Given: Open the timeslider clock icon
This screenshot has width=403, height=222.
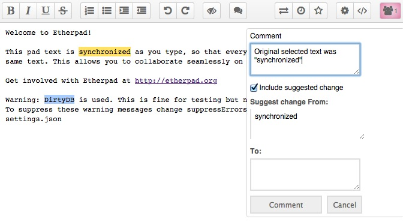Looking at the screenshot, I should 301,11.
